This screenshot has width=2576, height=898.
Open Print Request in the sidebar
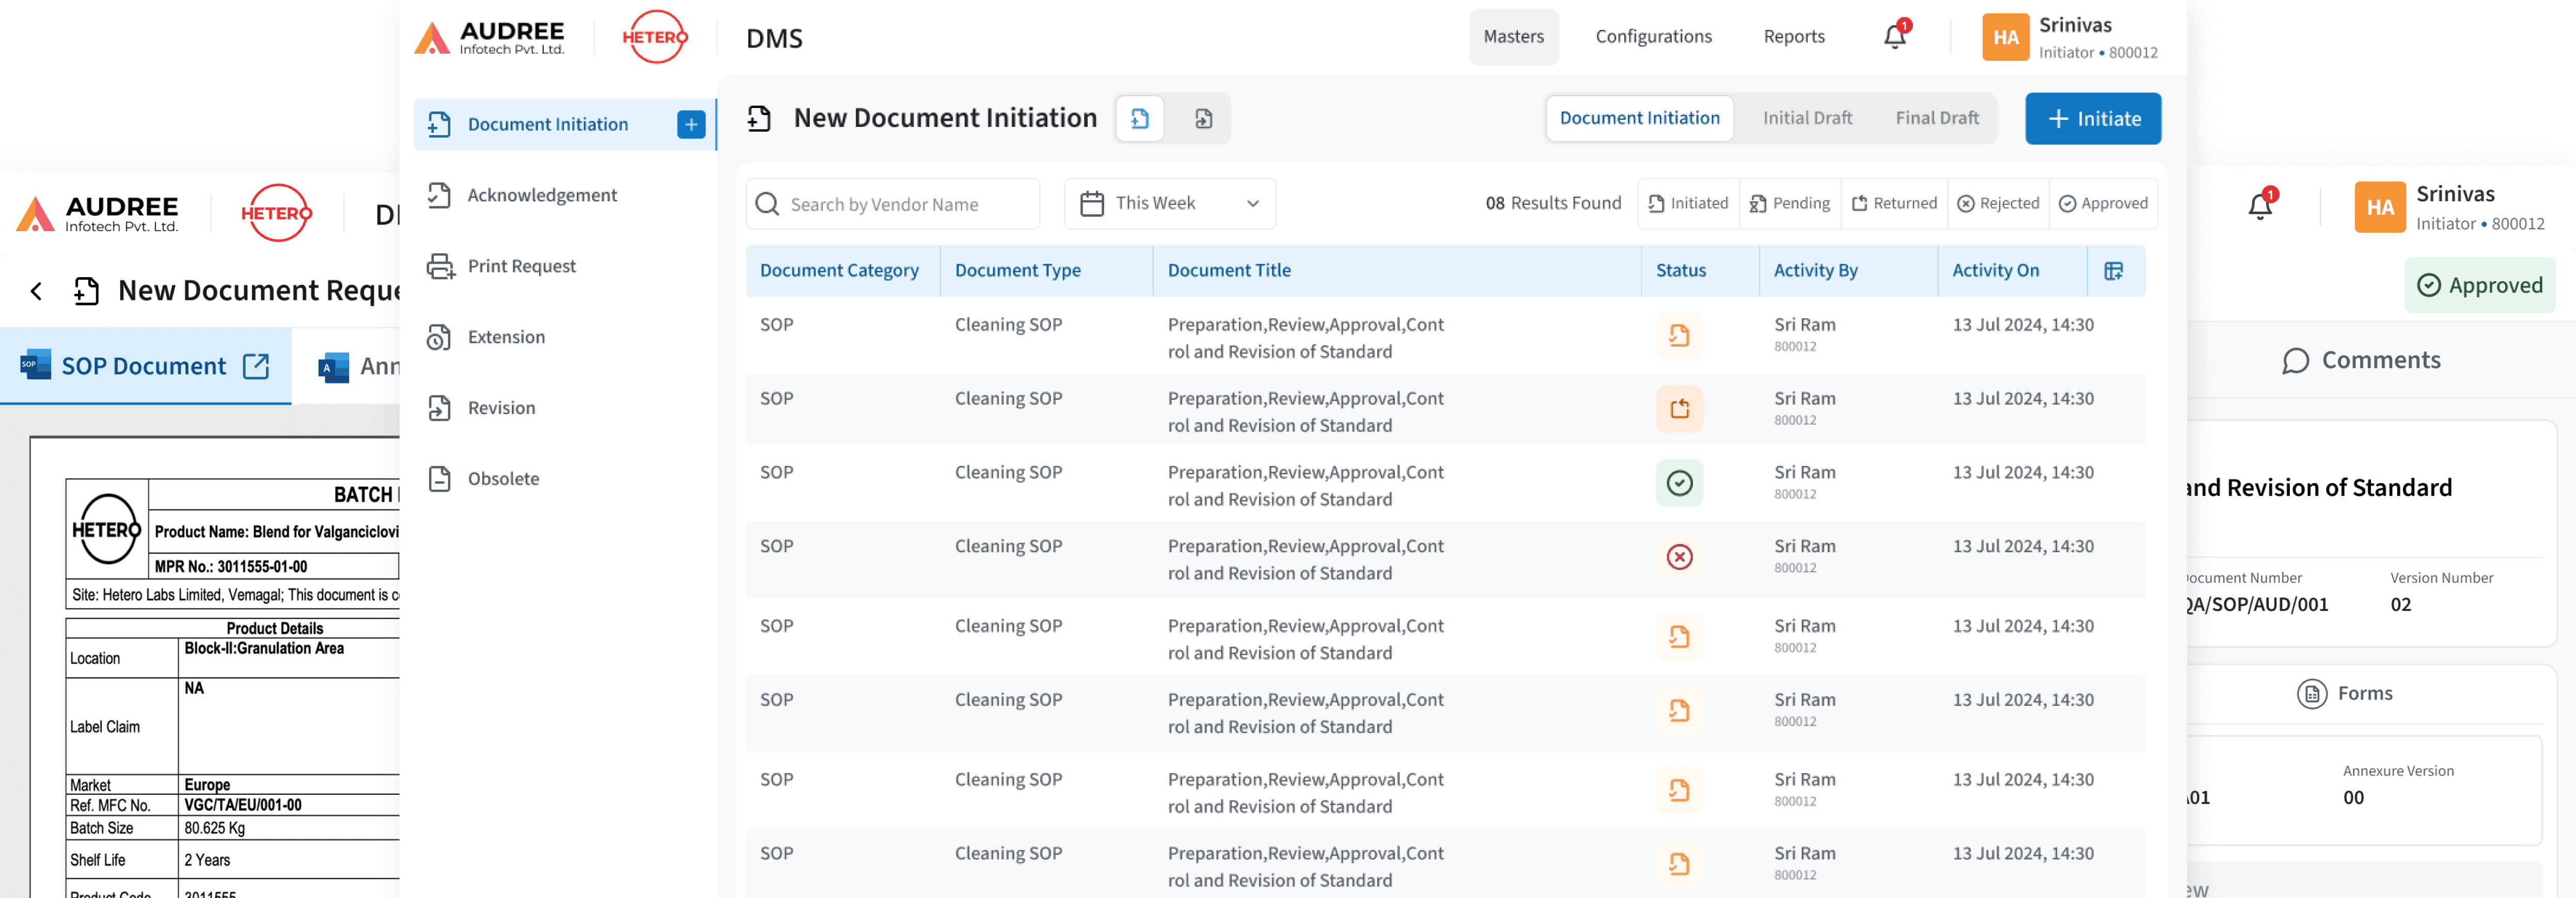click(x=521, y=267)
